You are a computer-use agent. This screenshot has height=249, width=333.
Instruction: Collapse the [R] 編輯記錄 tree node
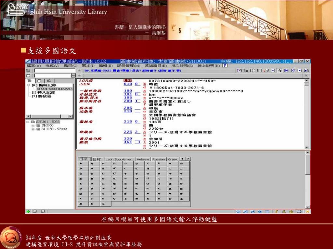tap(28, 85)
